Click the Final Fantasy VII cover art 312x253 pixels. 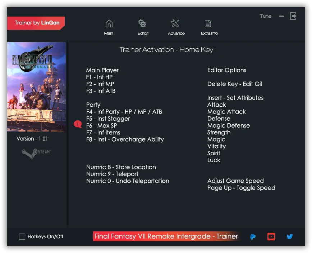pos(37,87)
